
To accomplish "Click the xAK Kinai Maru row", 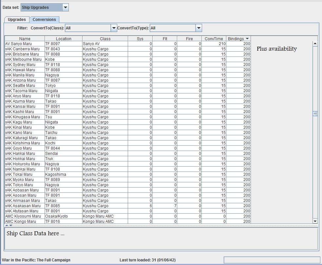I will 127,127.
